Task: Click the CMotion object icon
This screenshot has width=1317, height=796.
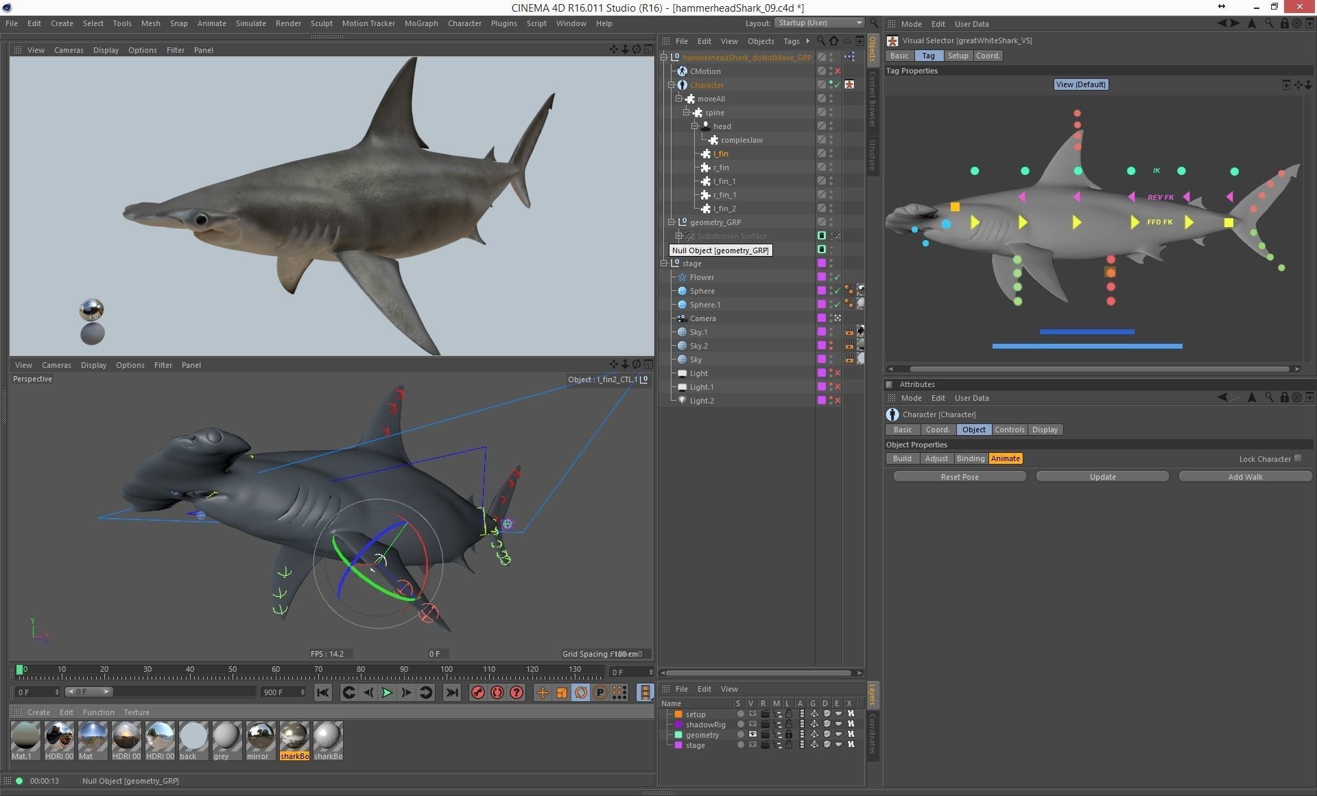Action: (682, 71)
